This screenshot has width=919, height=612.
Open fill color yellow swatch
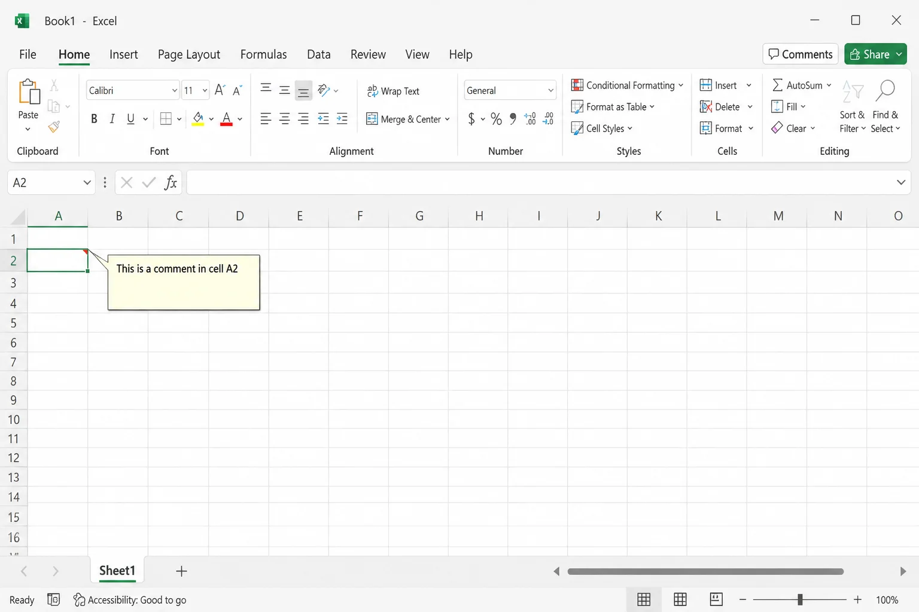coord(198,119)
